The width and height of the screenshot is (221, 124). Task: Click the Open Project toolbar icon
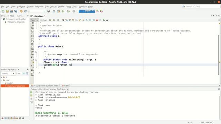click(11, 11)
